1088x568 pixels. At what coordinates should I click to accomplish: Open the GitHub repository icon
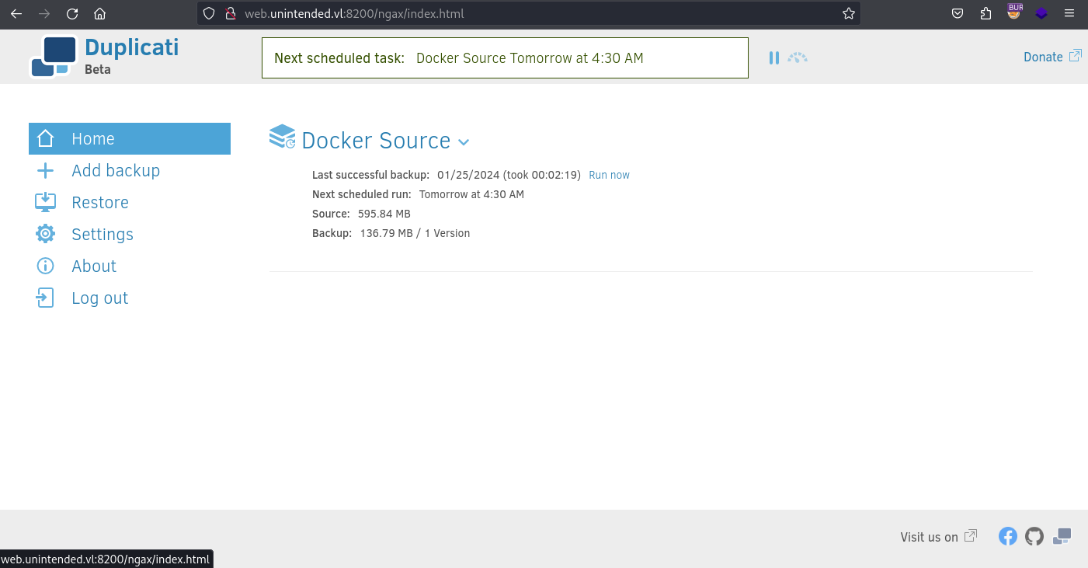click(1034, 536)
